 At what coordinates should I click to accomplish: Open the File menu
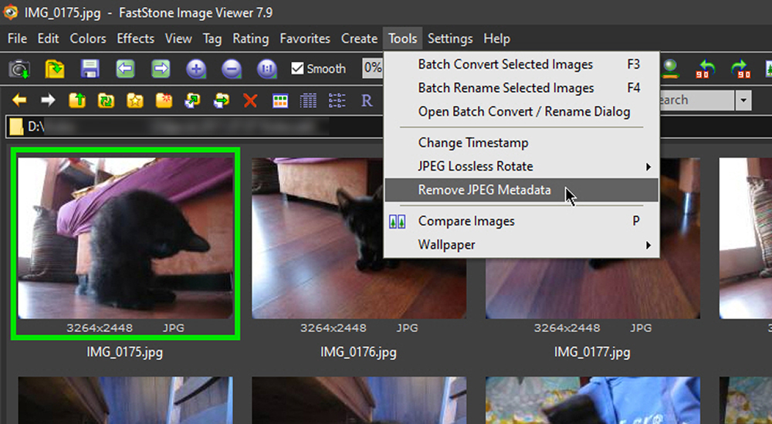coord(17,39)
